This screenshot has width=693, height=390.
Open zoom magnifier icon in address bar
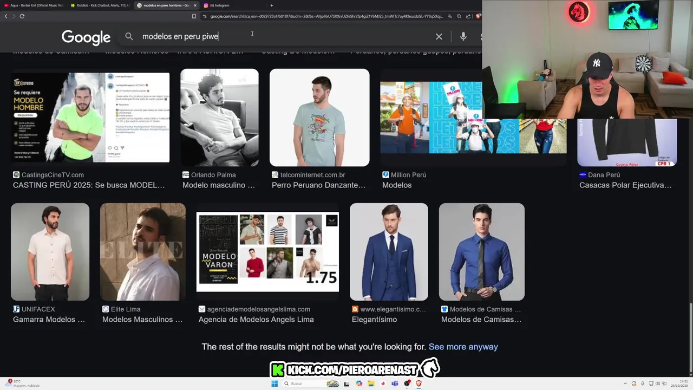pyautogui.click(x=459, y=16)
